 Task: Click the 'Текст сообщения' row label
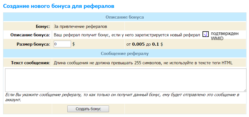(30, 63)
